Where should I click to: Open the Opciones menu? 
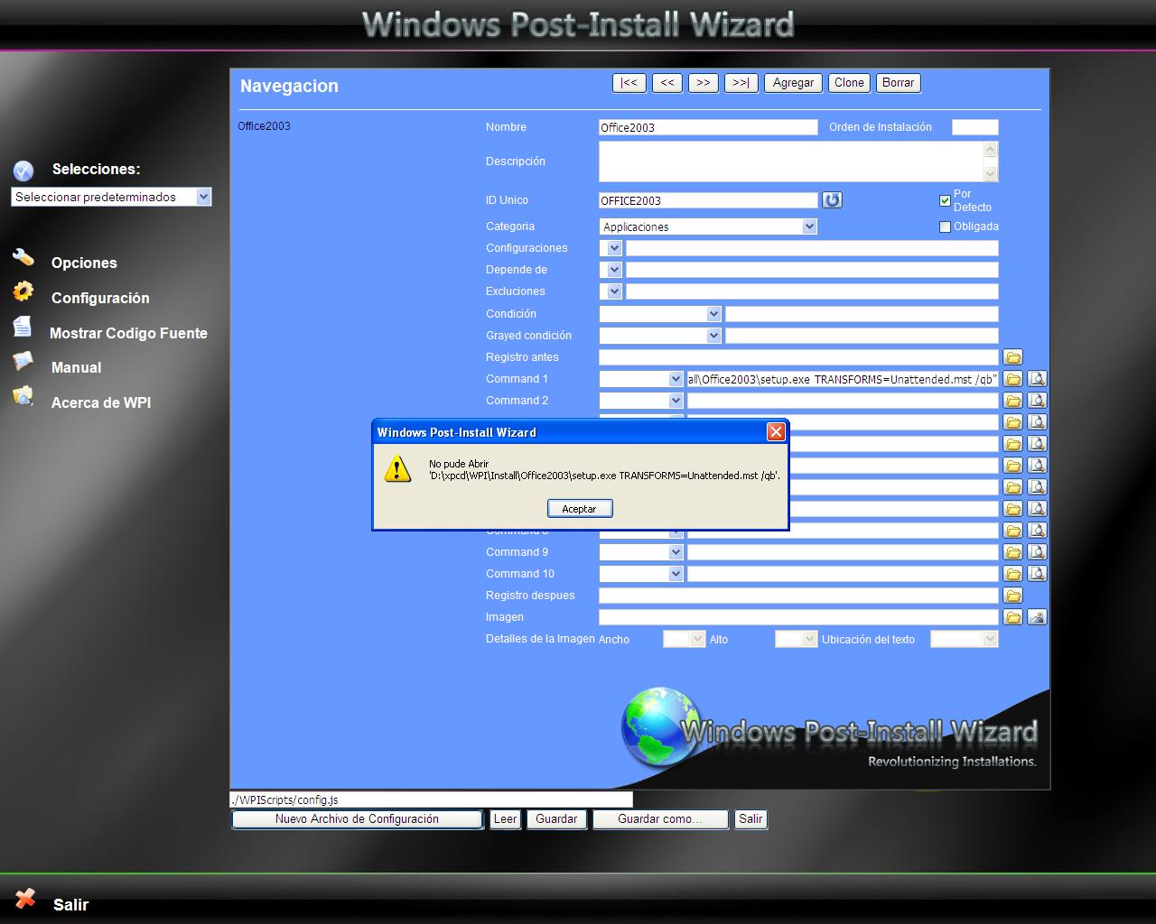84,263
